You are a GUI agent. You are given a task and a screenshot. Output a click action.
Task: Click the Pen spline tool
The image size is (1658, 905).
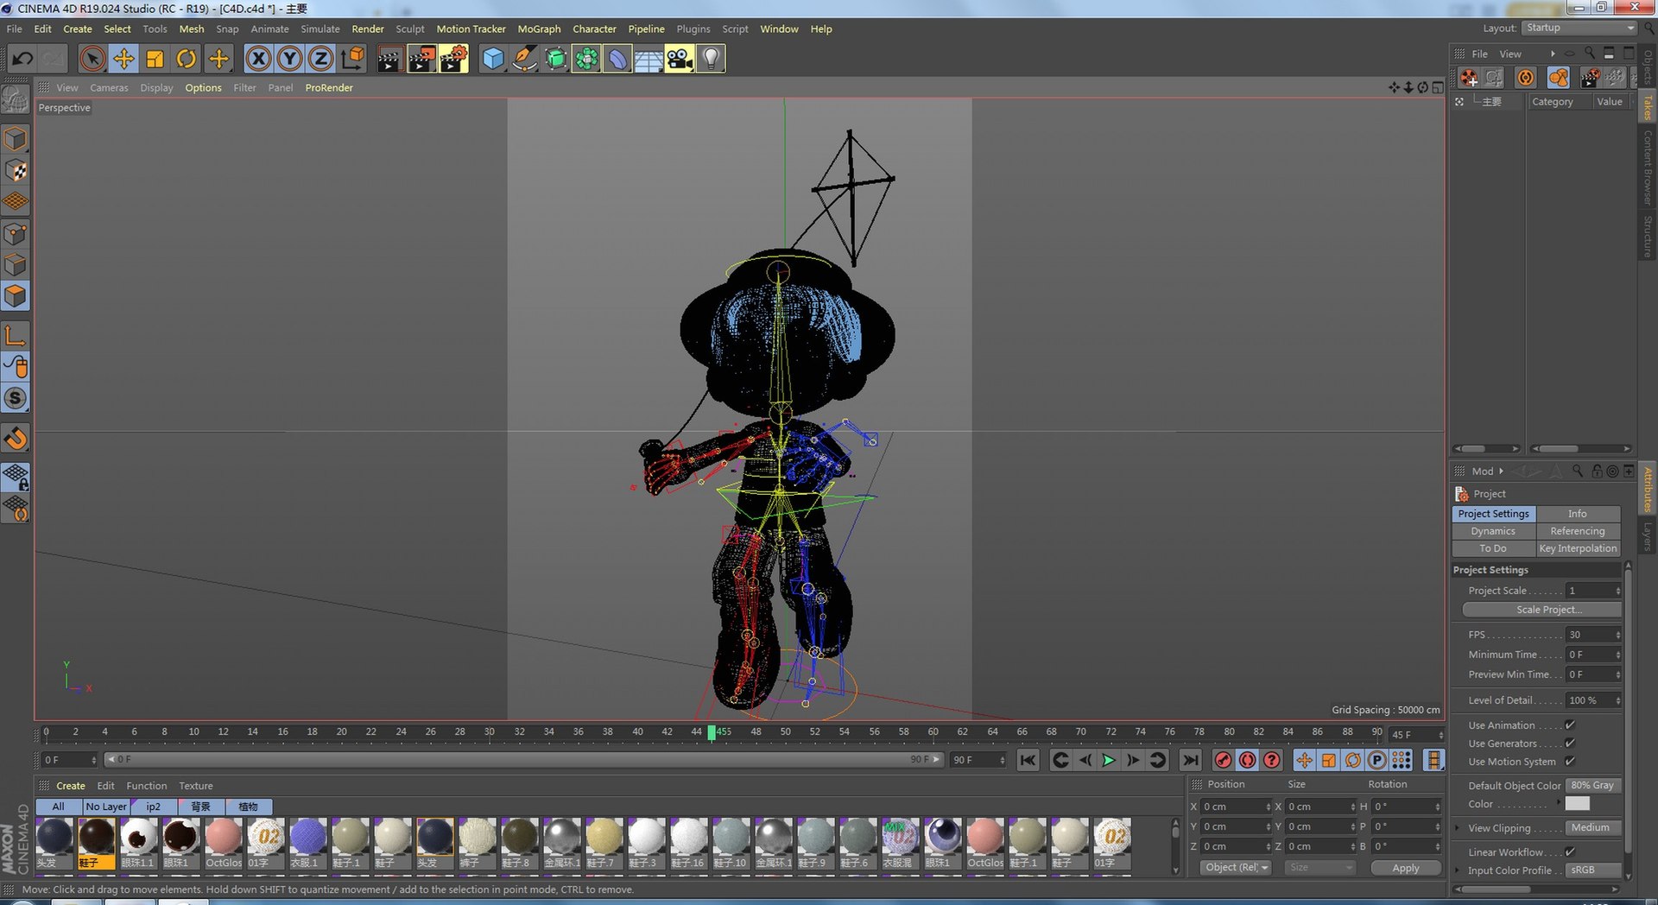pos(524,59)
